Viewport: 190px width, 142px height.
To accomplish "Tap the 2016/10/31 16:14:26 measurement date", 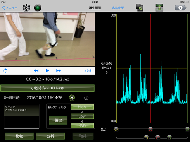I will click(x=45, y=98).
